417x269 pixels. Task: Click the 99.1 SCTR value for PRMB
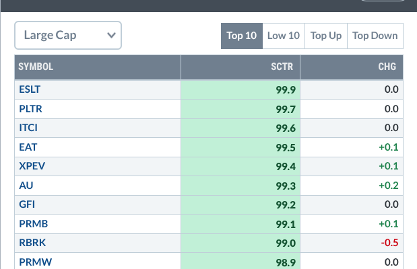tap(286, 225)
